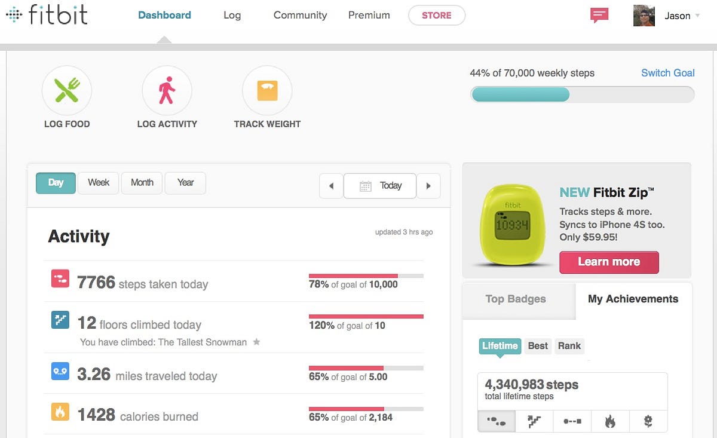Click '12 floors climbed today' text
Screen dimensions: 717x438
point(139,323)
